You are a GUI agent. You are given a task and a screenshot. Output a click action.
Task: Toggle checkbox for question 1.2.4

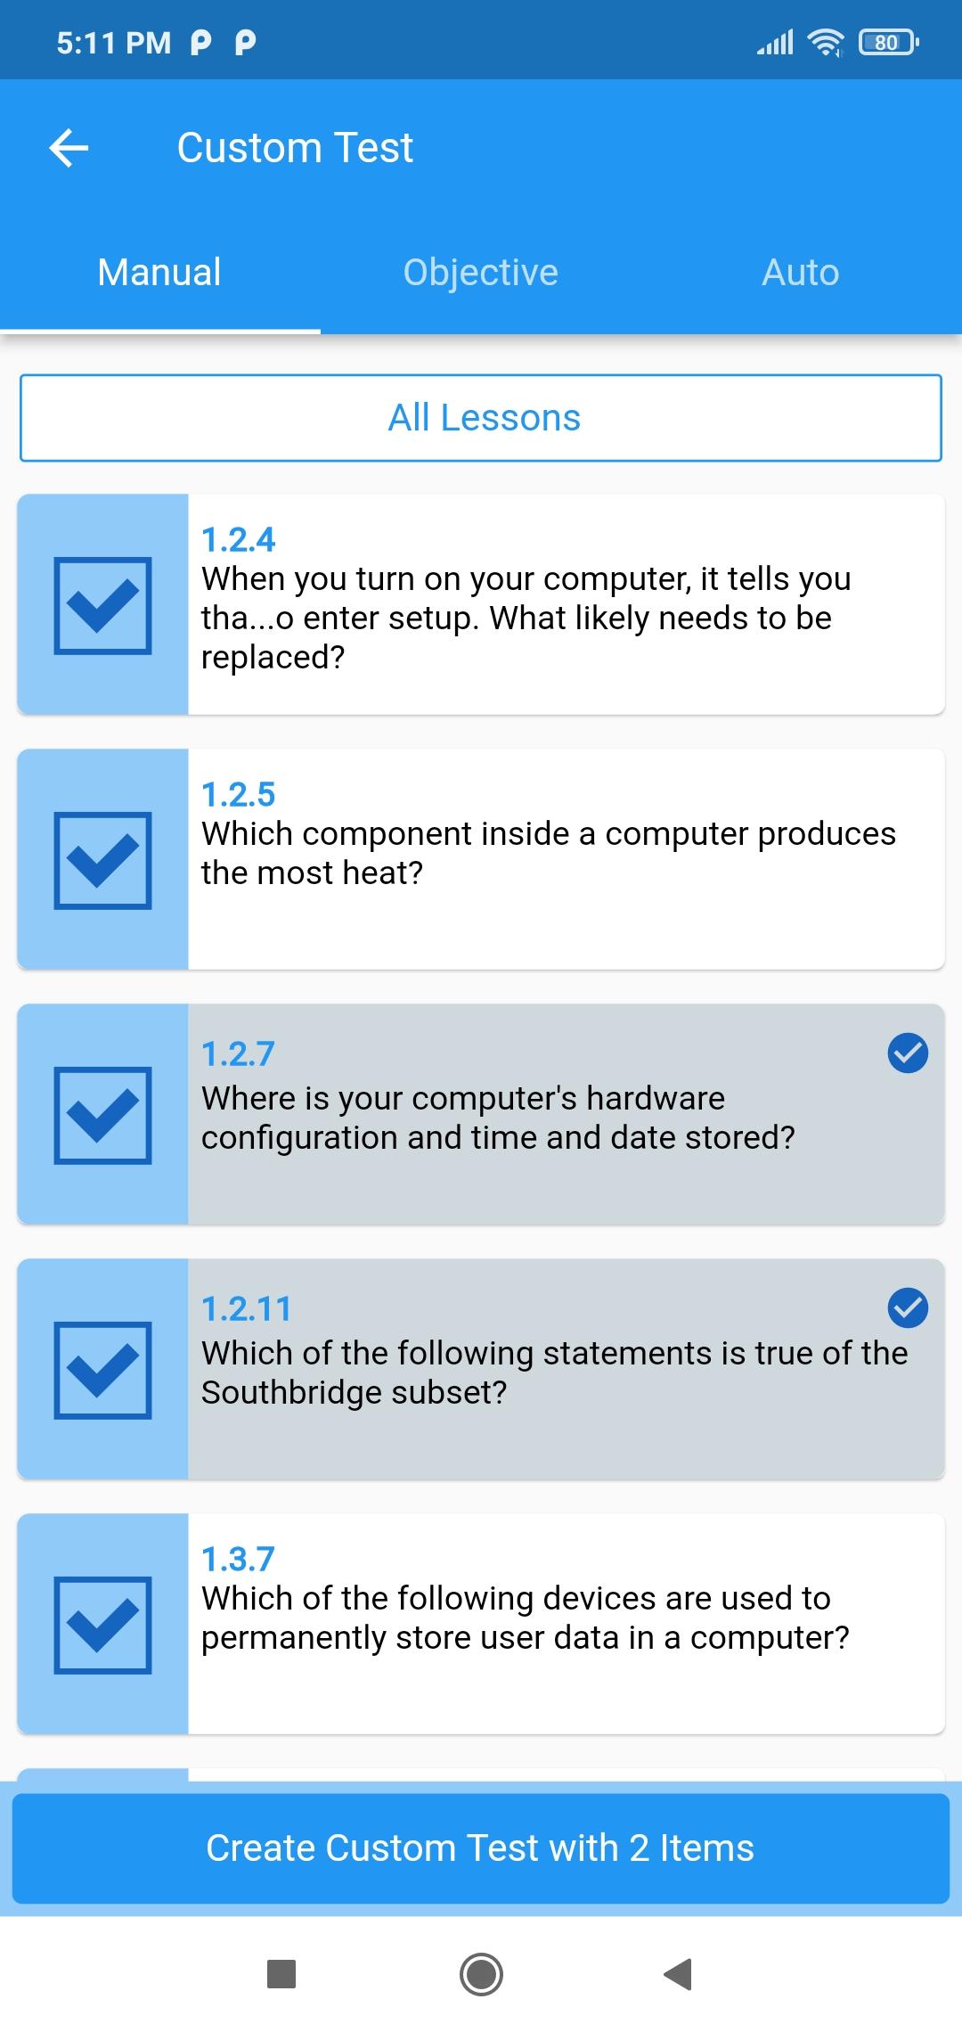(x=102, y=605)
